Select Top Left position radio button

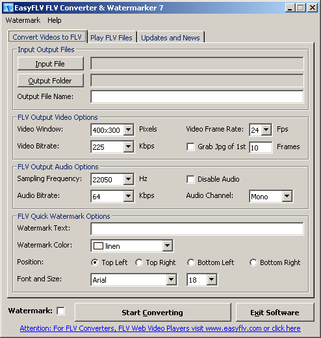[x=95, y=262]
